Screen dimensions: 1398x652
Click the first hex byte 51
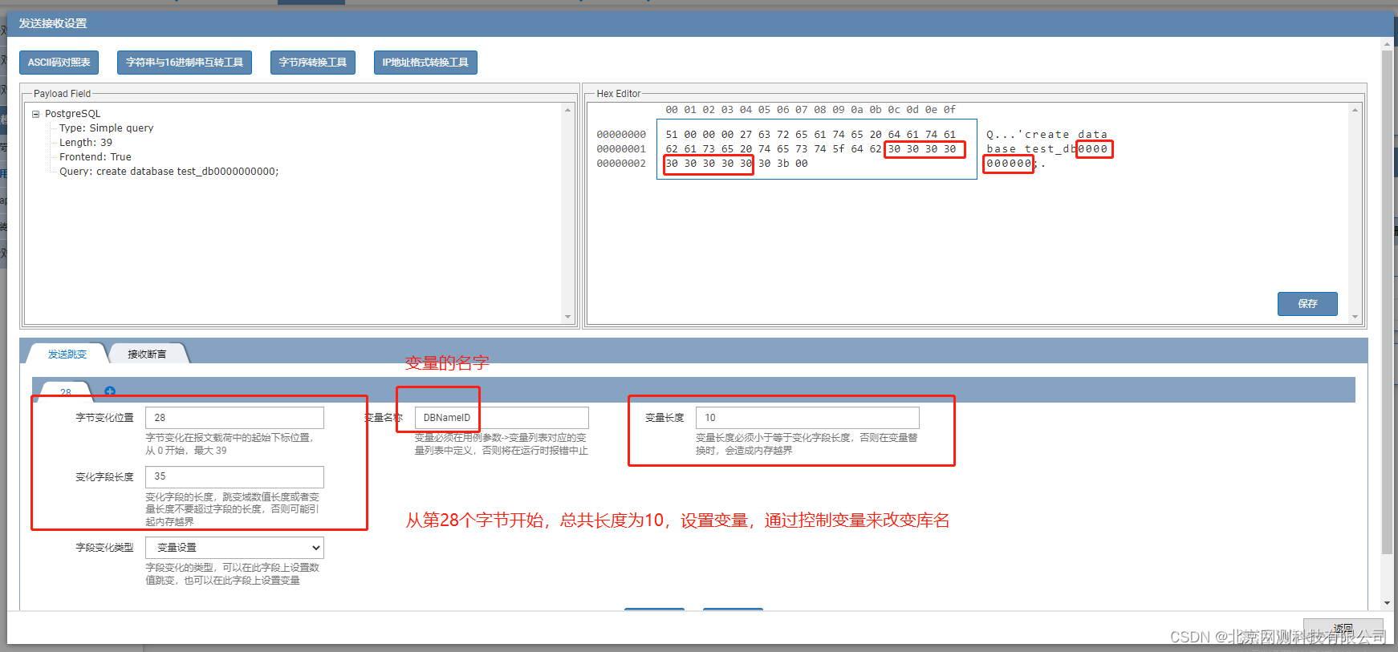(672, 135)
